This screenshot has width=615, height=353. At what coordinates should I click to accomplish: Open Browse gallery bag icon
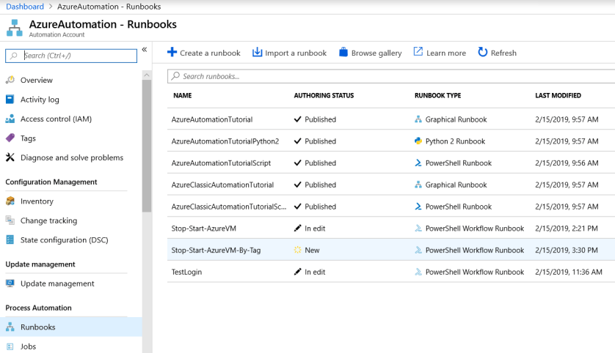(343, 53)
